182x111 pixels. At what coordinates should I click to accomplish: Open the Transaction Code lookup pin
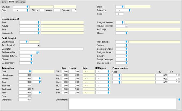(30, 72)
